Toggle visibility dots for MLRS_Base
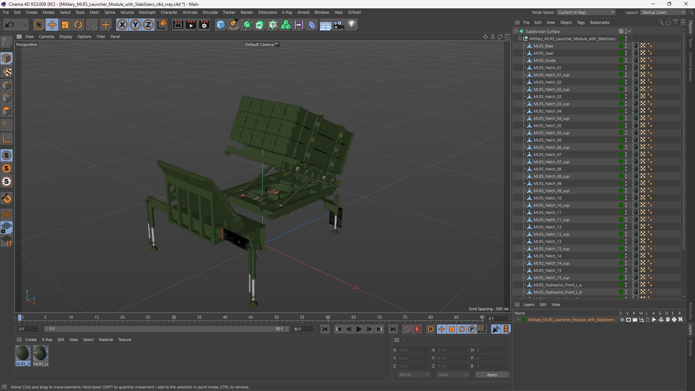Viewport: 695px width, 391px height. [x=626, y=46]
